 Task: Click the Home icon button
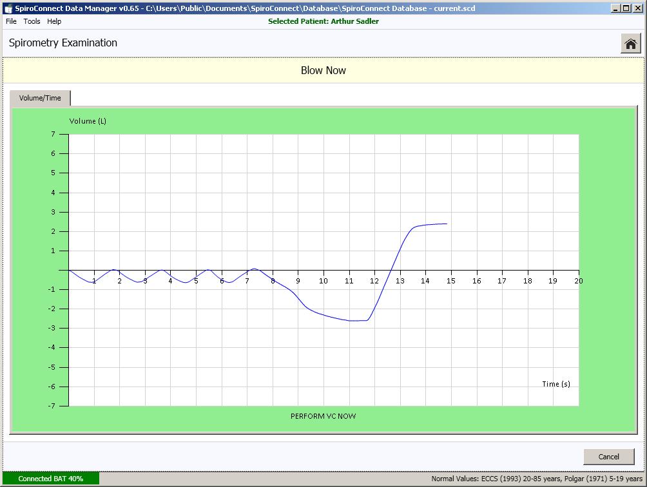(630, 43)
